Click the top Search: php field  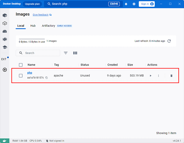pos(83,4)
